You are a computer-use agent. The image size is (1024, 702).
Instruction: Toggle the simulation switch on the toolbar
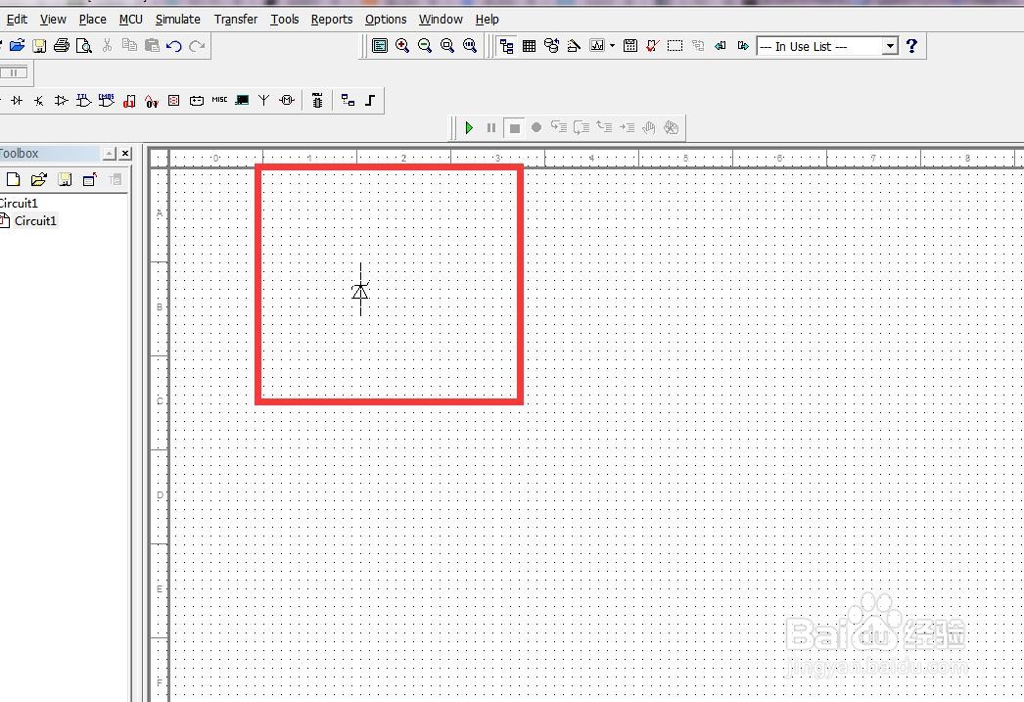14,72
